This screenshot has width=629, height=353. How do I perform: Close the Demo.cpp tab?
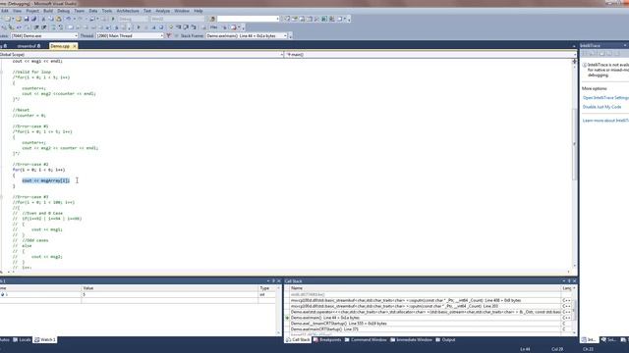click(75, 46)
